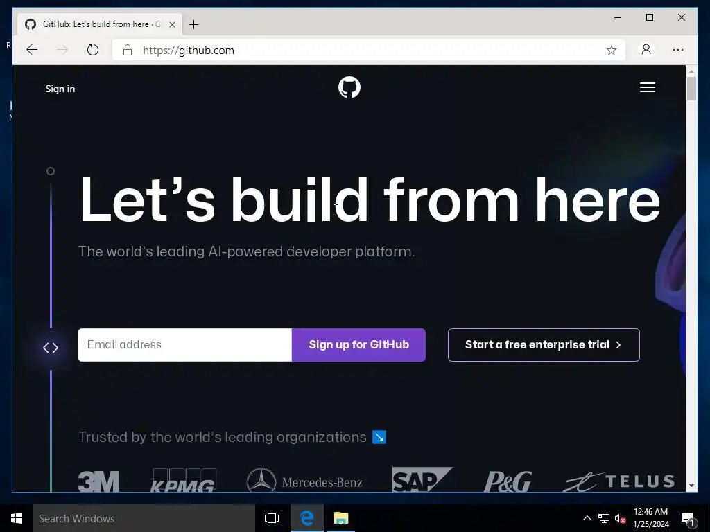Open Task View in the taskbar

click(272, 518)
